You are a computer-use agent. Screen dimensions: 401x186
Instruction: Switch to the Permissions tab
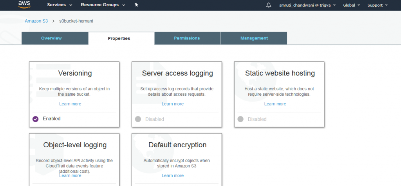click(x=187, y=38)
